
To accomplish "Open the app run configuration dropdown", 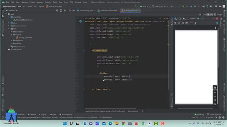I will [144, 6].
